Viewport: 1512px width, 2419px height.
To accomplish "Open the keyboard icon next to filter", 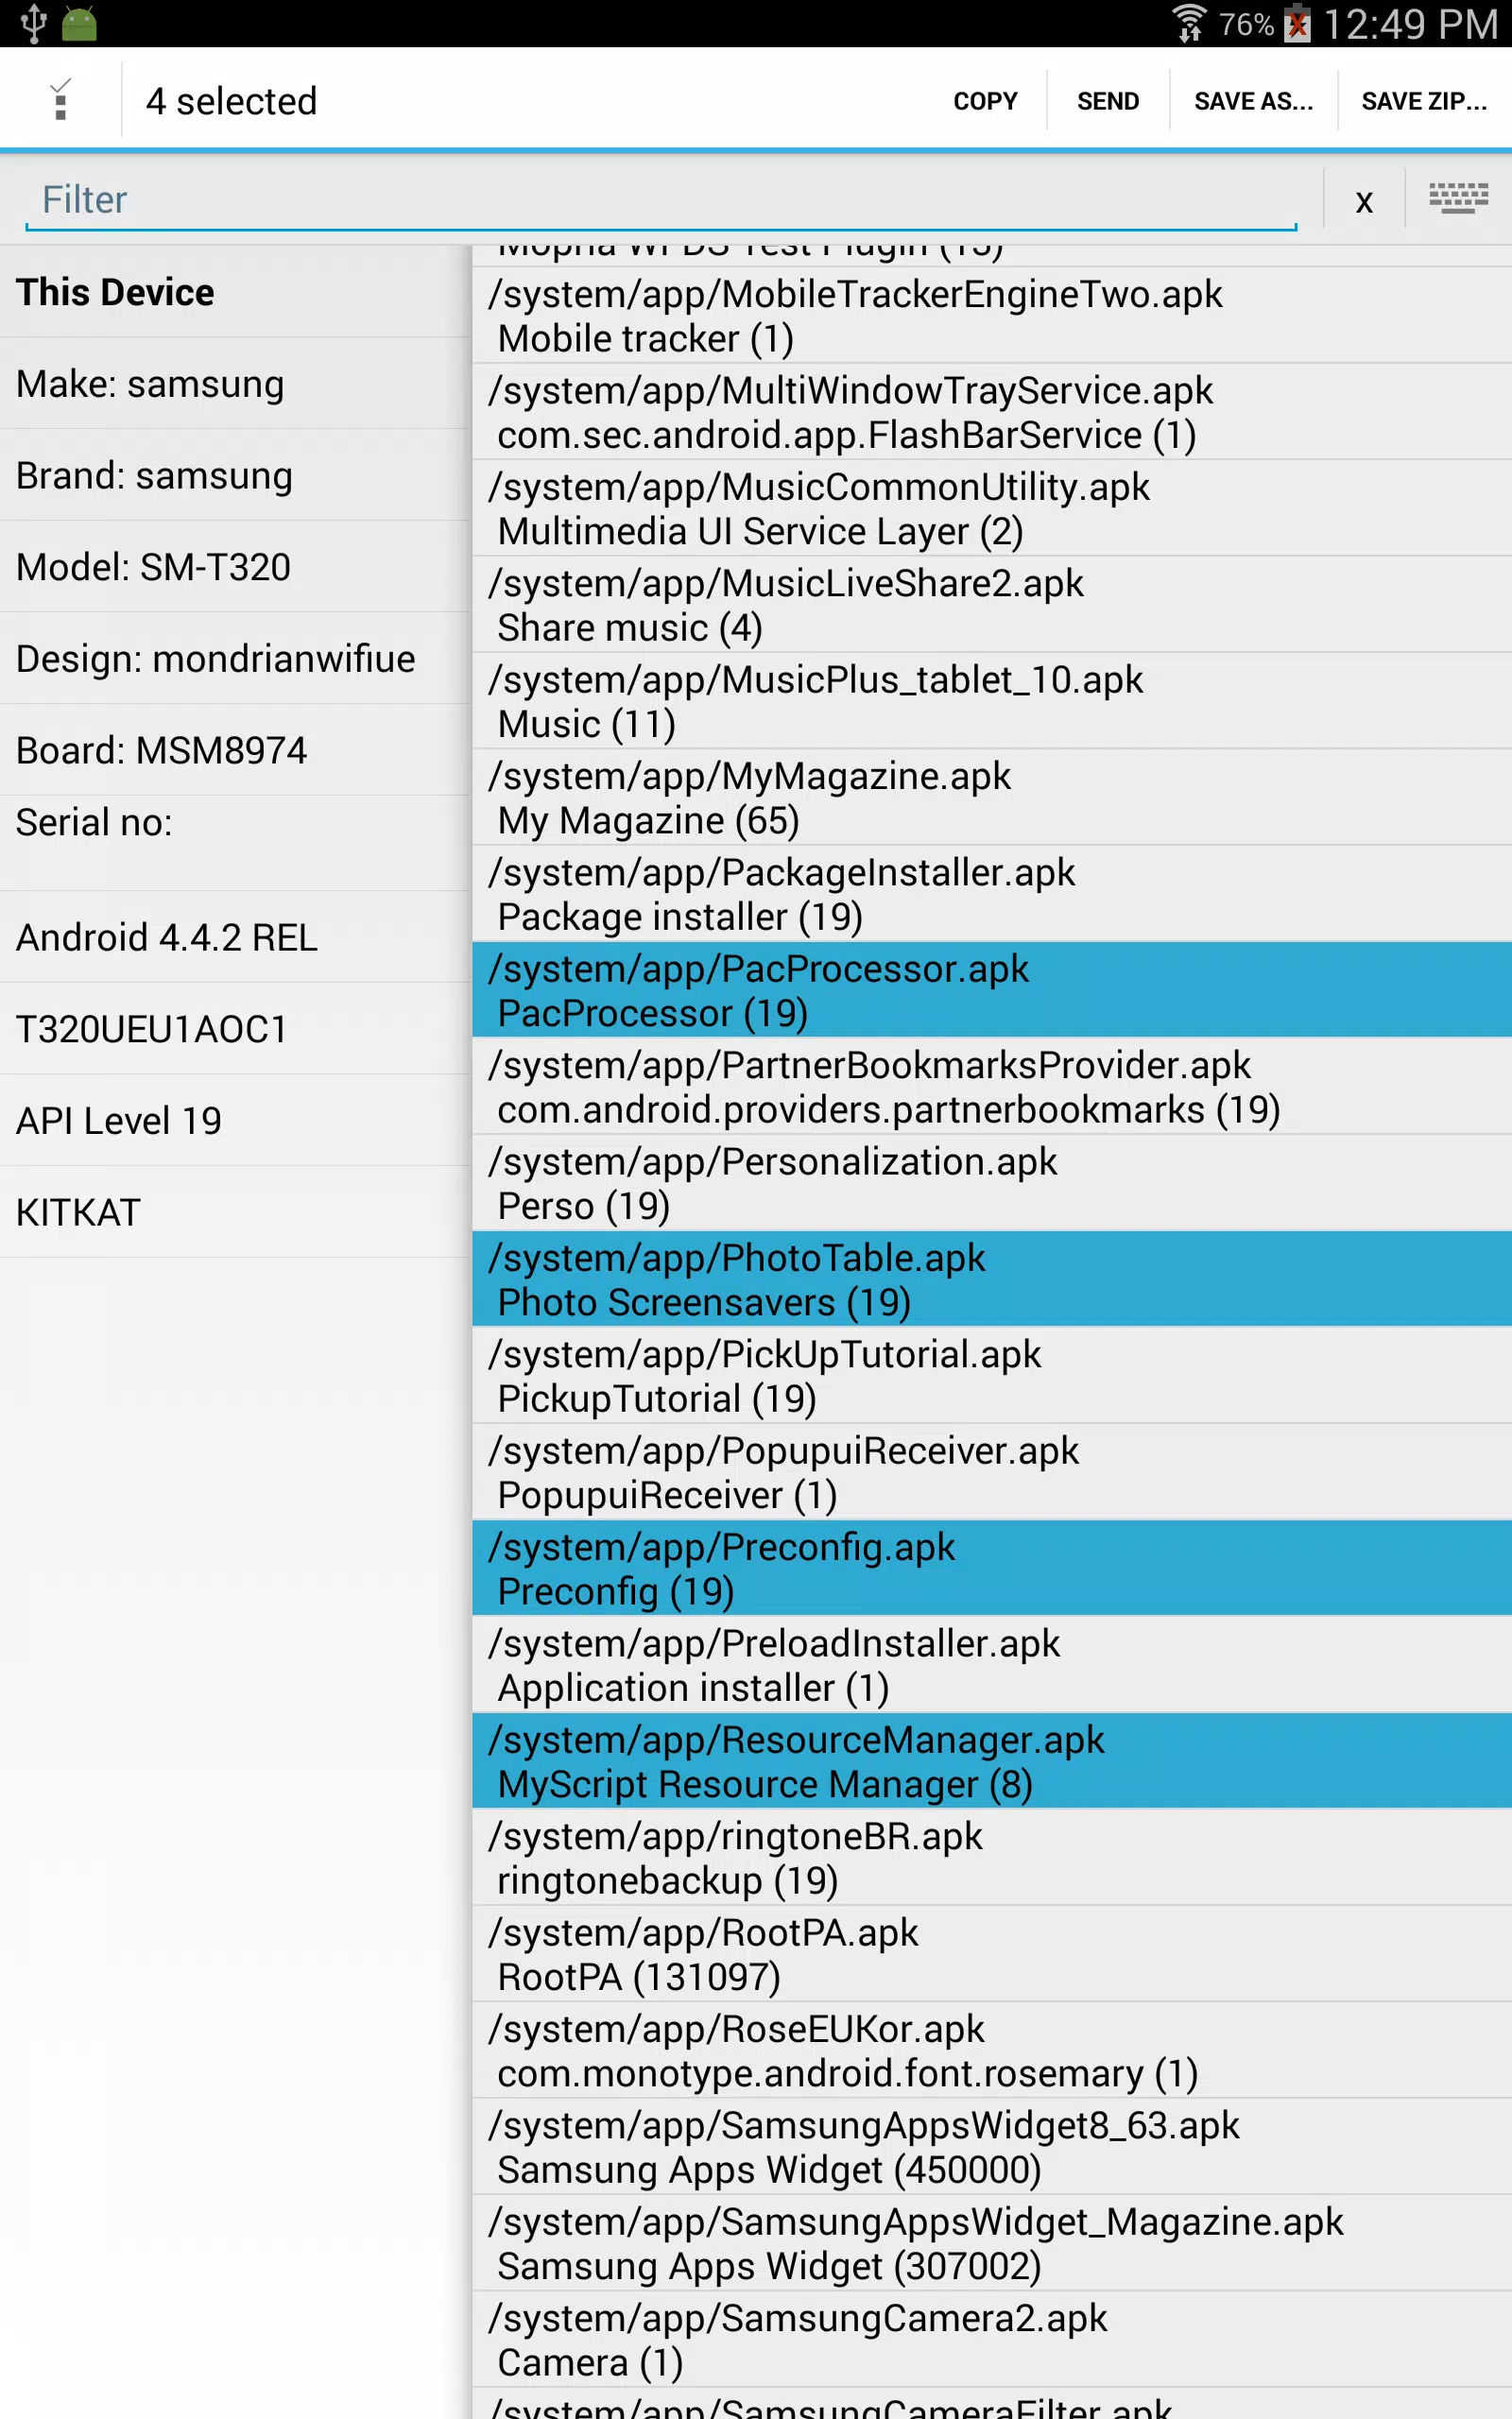I will click(1458, 197).
